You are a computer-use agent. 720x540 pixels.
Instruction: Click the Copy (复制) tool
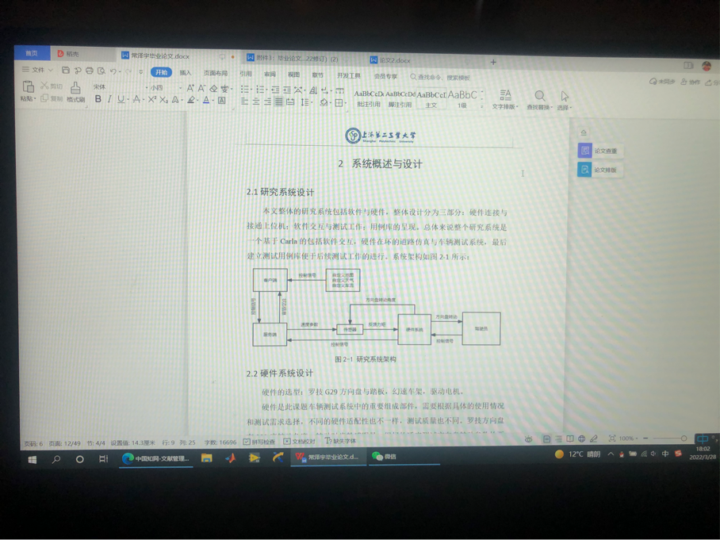click(52, 98)
